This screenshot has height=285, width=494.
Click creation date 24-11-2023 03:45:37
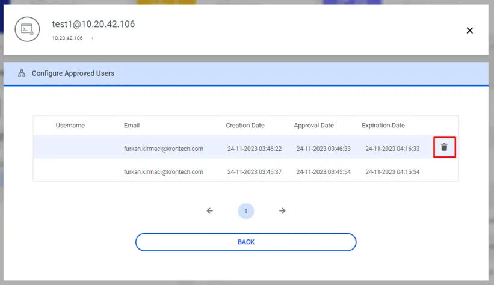tap(255, 172)
